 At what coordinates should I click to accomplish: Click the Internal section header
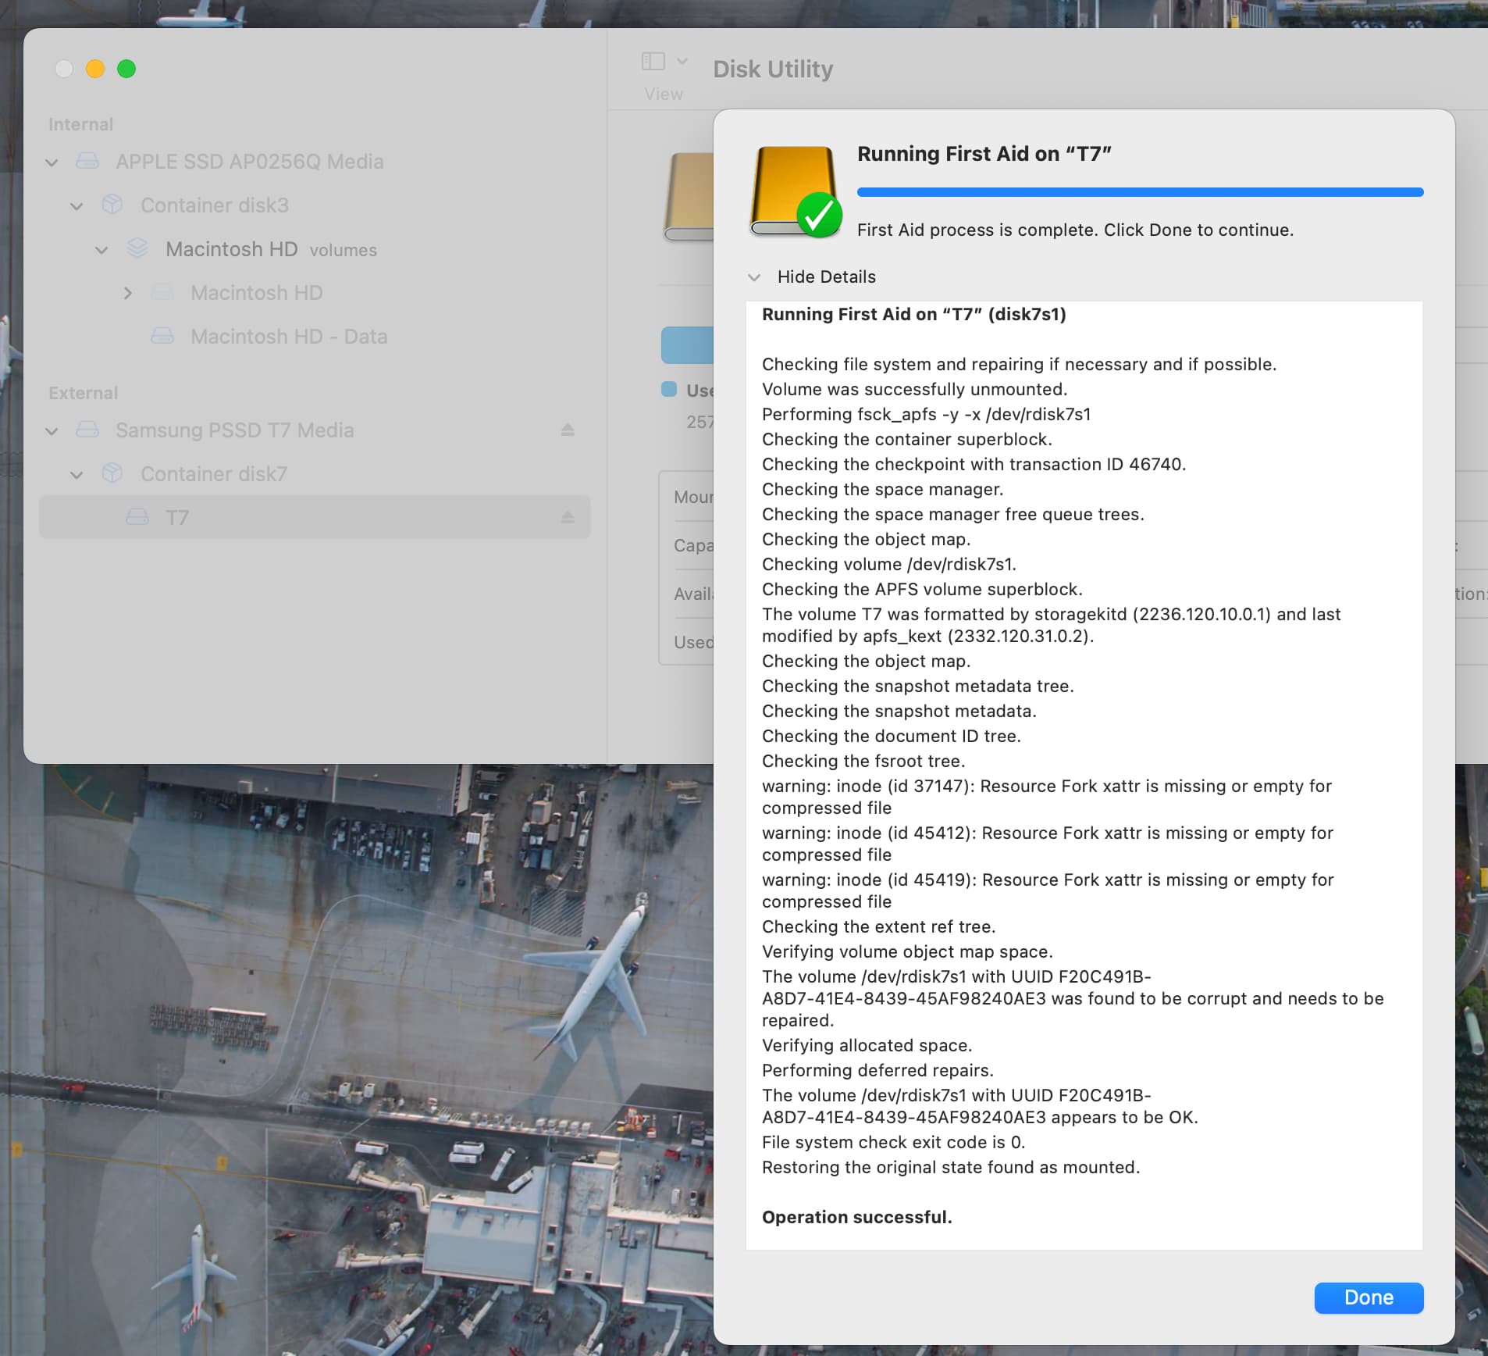(80, 124)
